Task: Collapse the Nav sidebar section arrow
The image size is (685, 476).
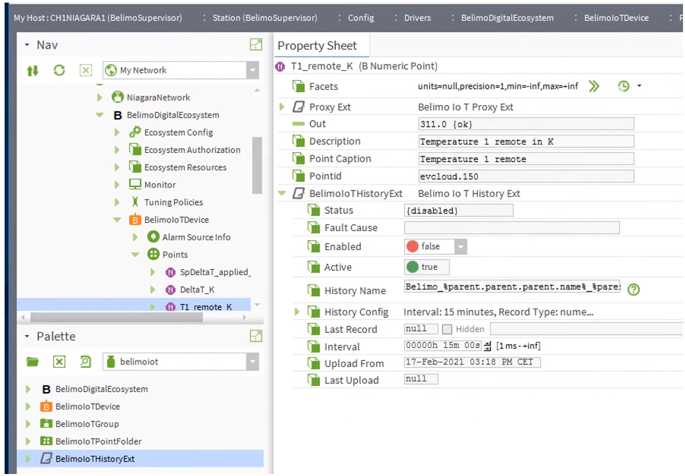Action: pyautogui.click(x=27, y=45)
